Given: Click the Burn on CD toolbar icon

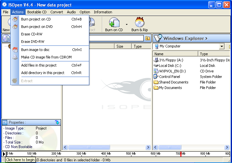Looking at the screenshot, I should tap(114, 22).
